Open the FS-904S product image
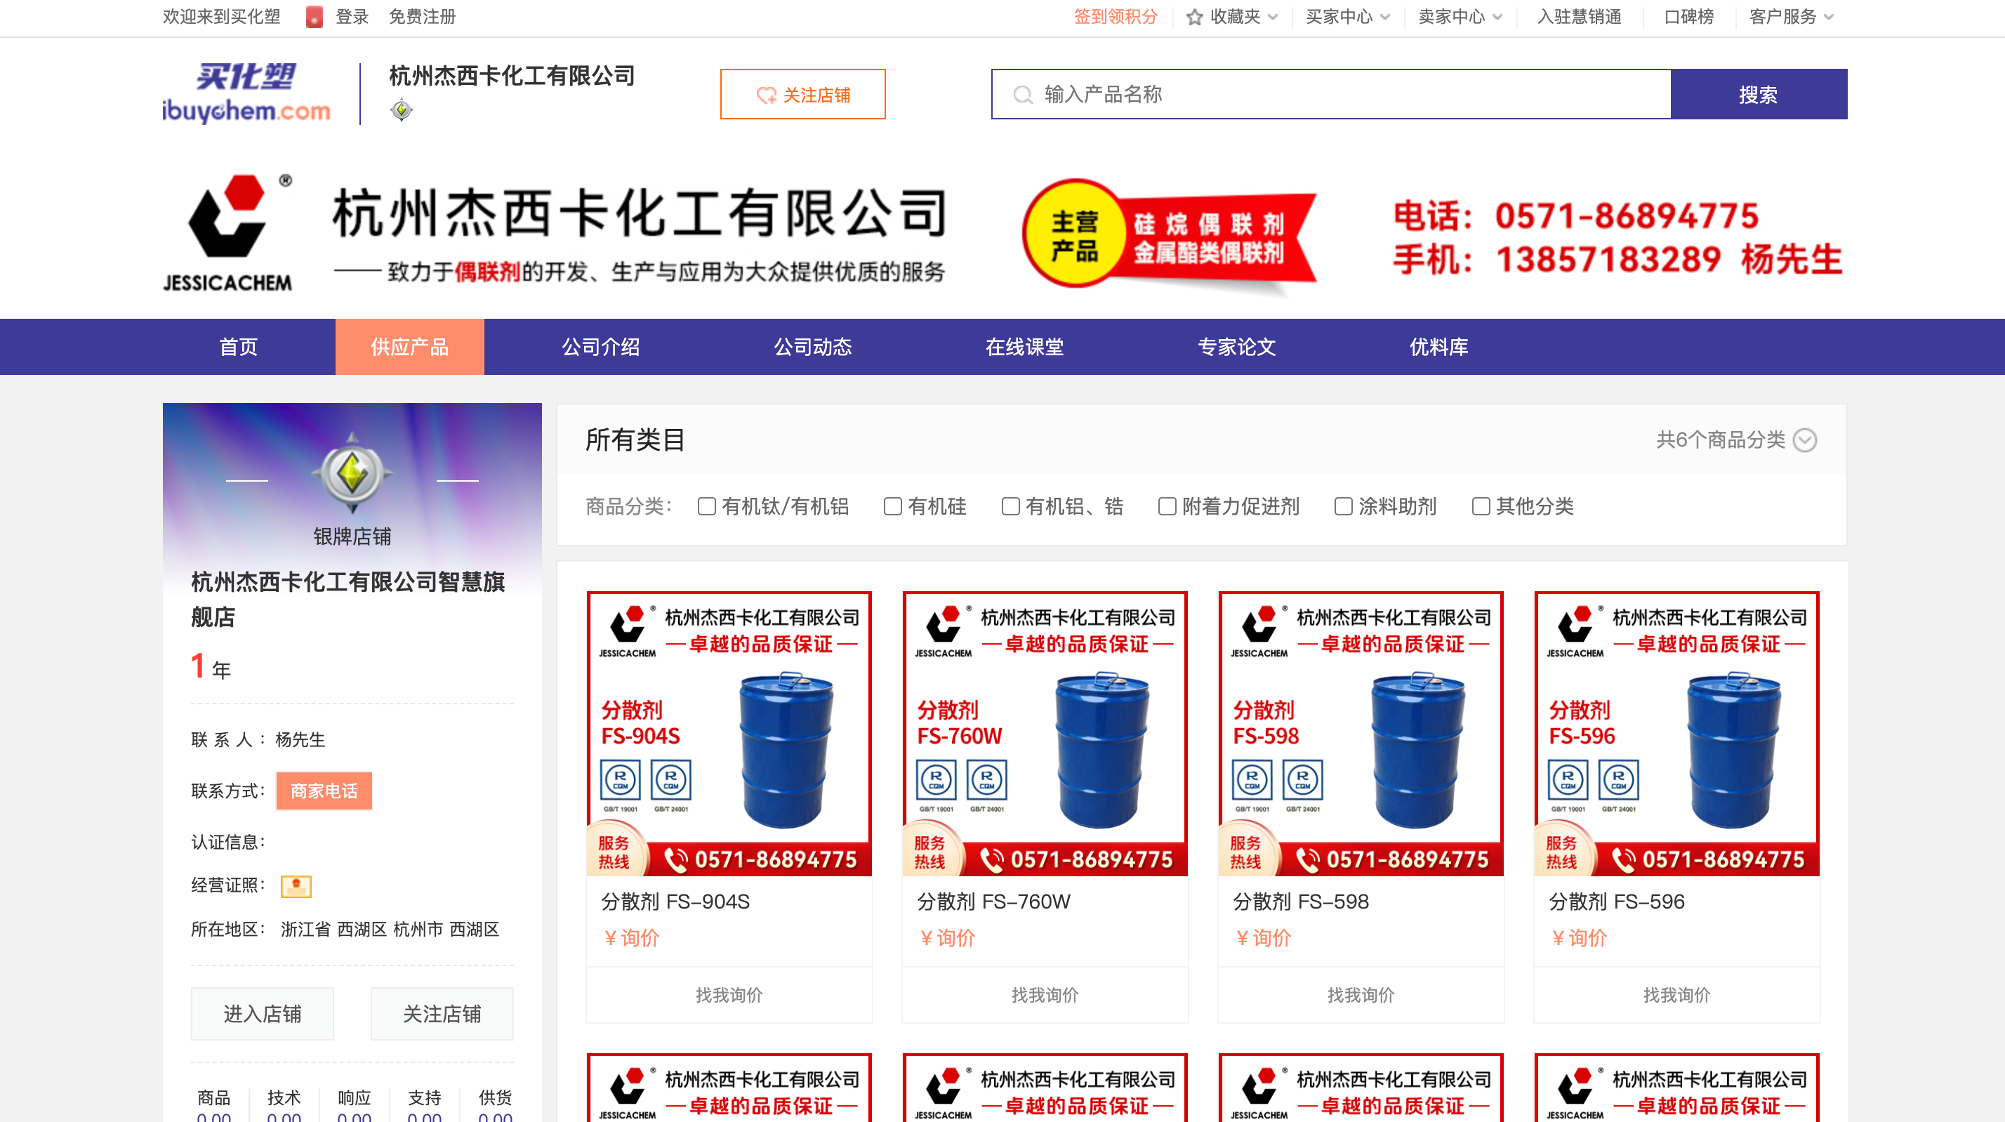The image size is (2005, 1122). (729, 734)
